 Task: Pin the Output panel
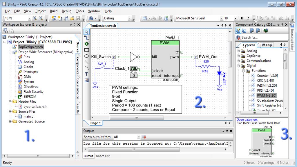227,131
